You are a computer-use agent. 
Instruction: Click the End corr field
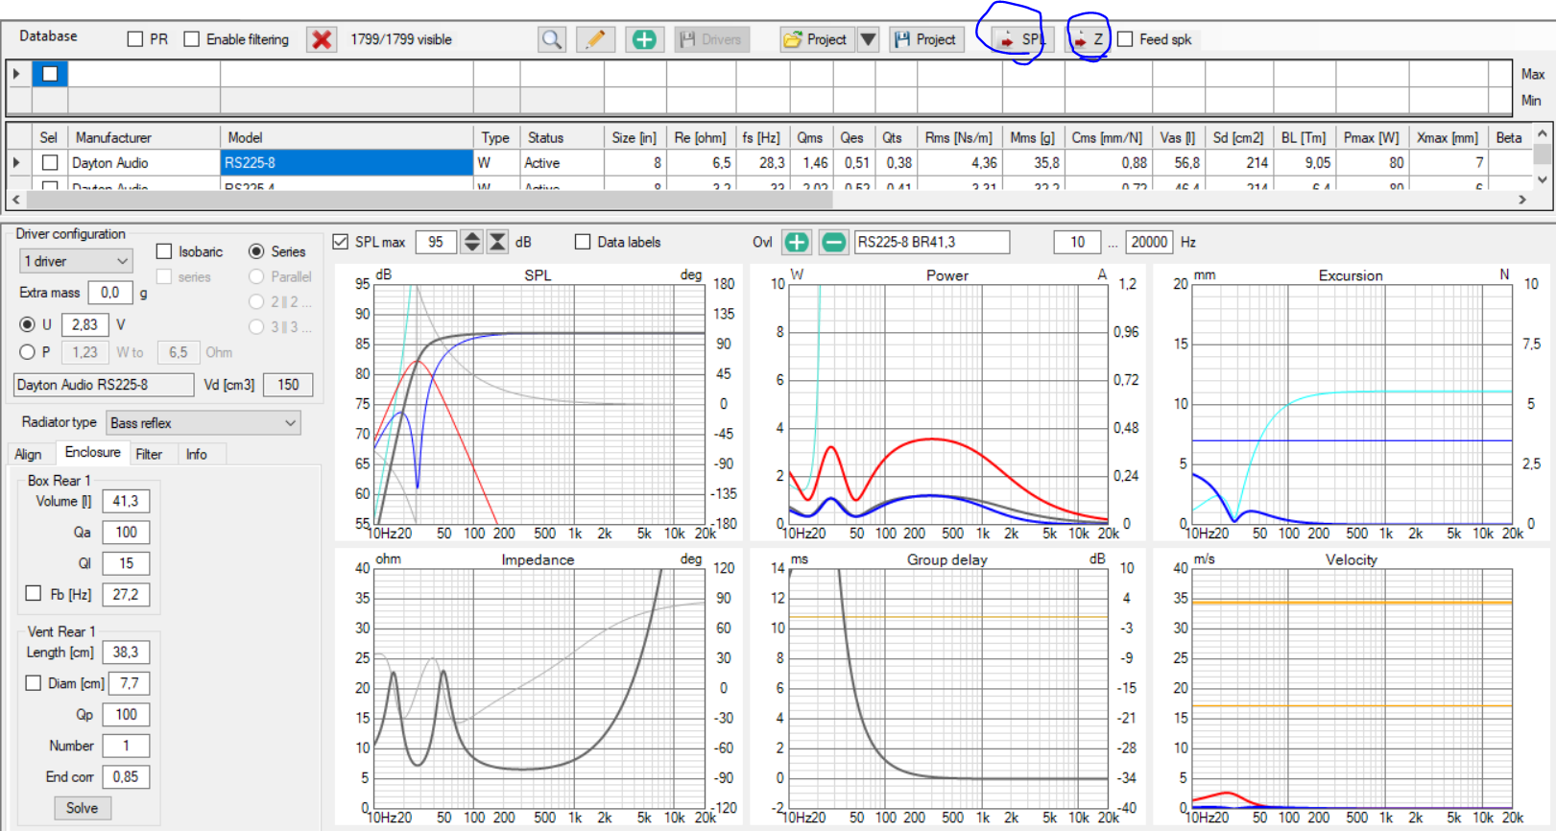[126, 776]
